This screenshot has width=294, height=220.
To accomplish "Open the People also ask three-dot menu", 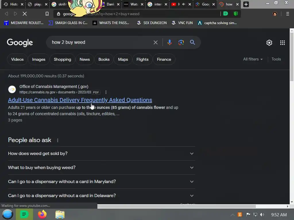I will [57, 140].
